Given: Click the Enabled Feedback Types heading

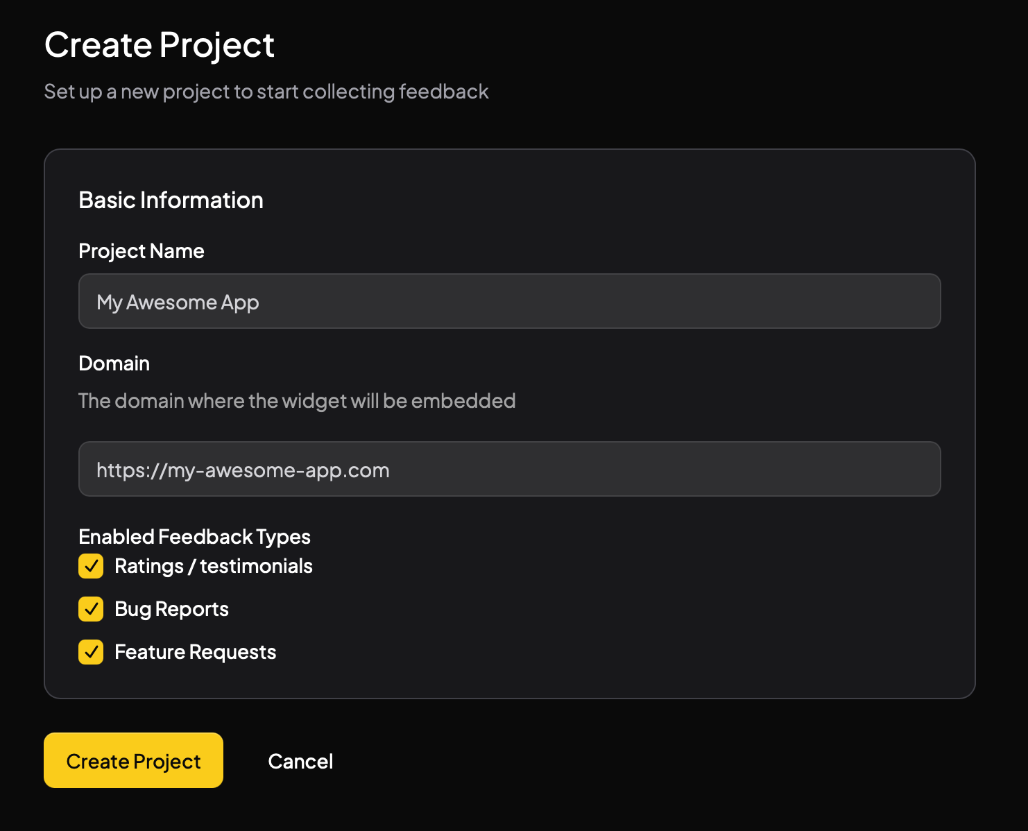Looking at the screenshot, I should pos(194,536).
